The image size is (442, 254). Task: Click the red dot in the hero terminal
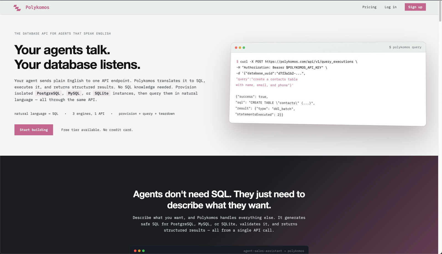pos(236,48)
